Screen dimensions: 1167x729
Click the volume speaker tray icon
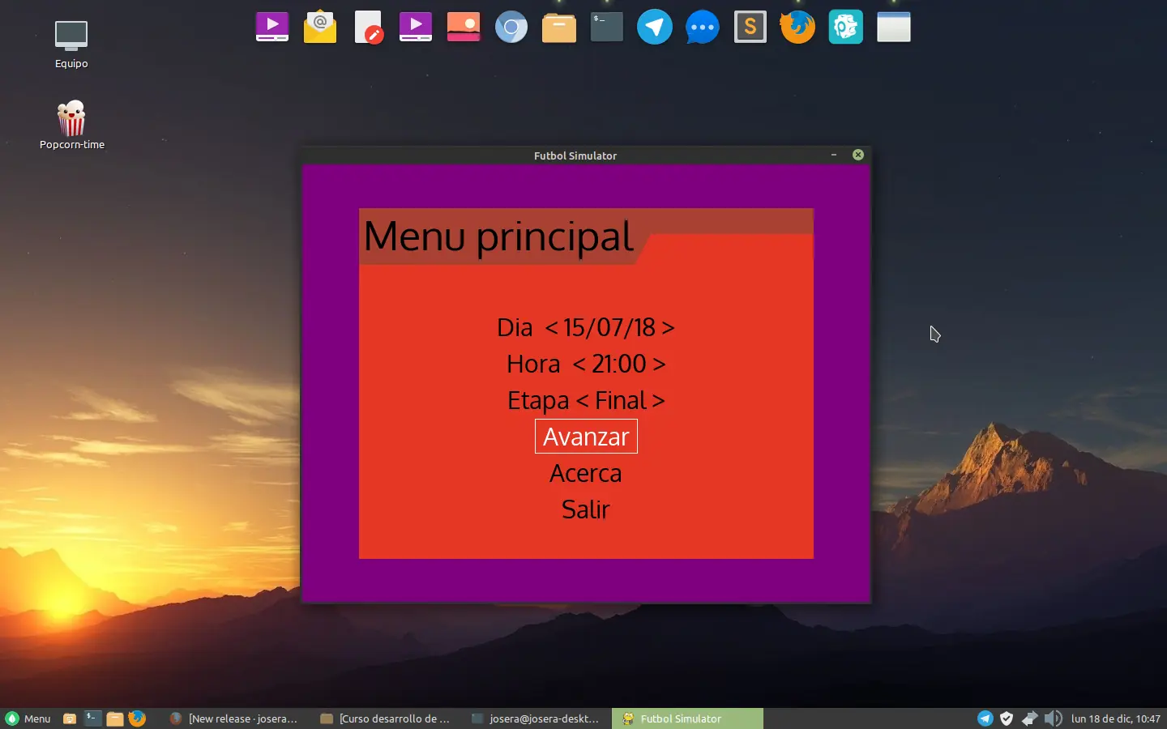[x=1053, y=718]
